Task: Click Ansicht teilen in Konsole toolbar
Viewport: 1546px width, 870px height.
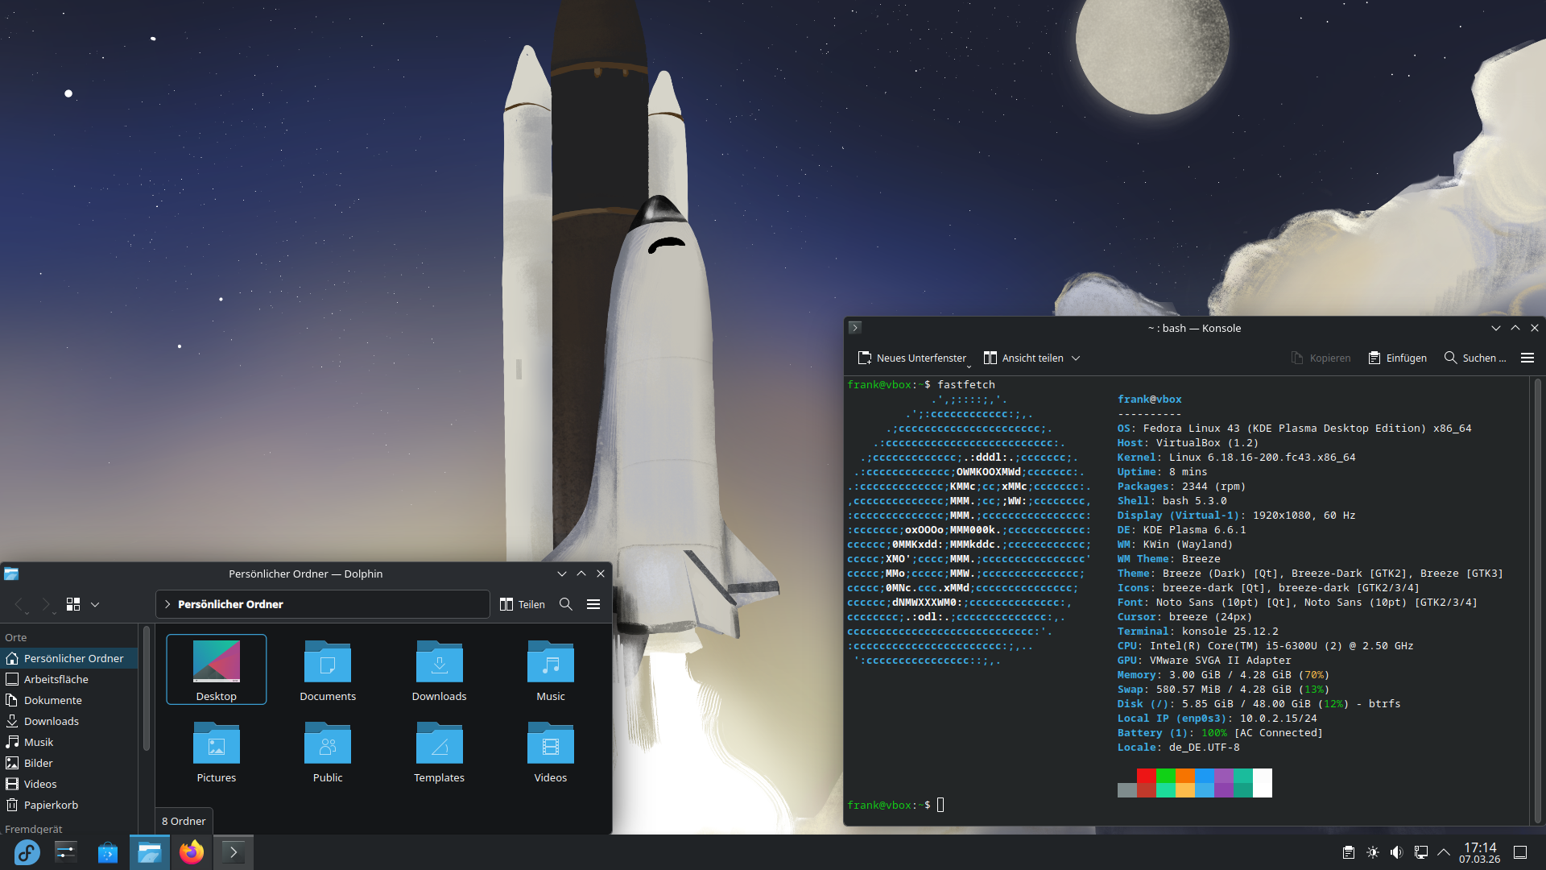Action: (1023, 358)
